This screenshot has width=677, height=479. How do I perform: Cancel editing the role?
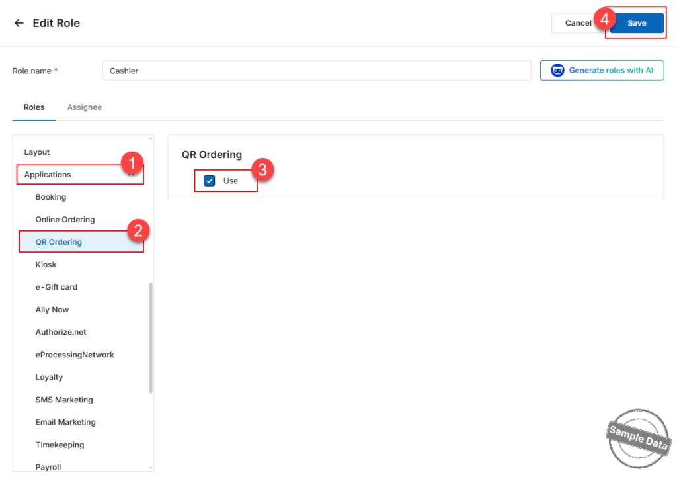click(x=578, y=23)
